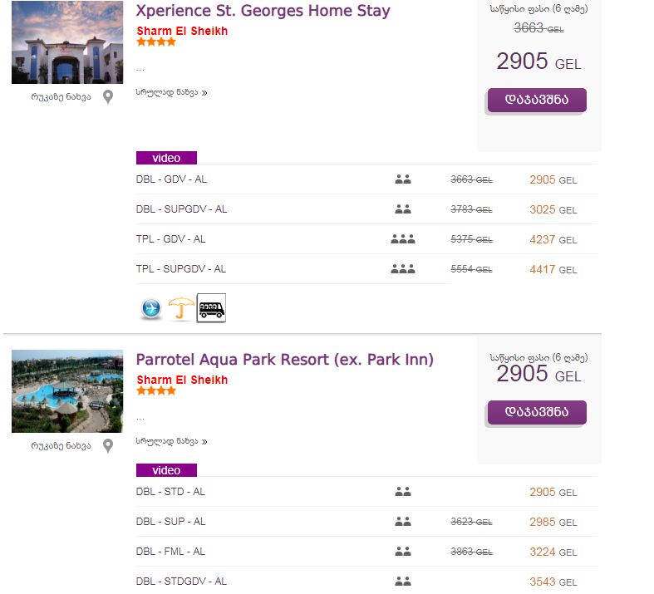Viewport: 654px width, 594px height.
Task: Open the video tab for Xperience St. Georges
Action: click(x=166, y=158)
